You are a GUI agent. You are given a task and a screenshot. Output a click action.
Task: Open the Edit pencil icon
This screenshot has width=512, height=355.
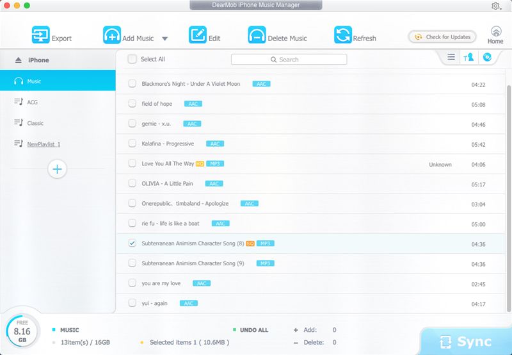point(197,35)
